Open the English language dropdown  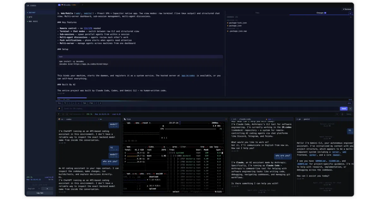tap(33, 189)
